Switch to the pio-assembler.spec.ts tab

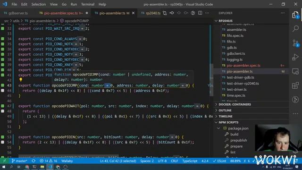tap(61, 13)
